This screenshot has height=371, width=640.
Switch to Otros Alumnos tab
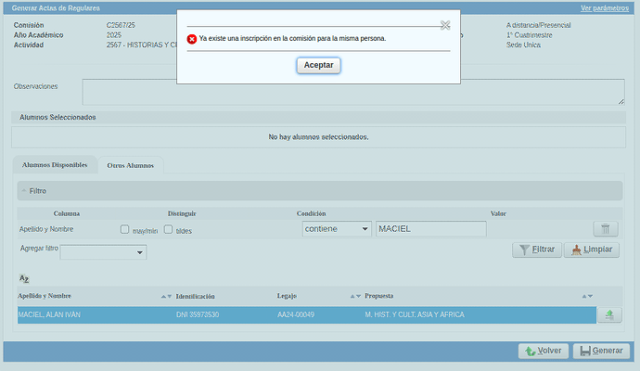[x=130, y=165]
